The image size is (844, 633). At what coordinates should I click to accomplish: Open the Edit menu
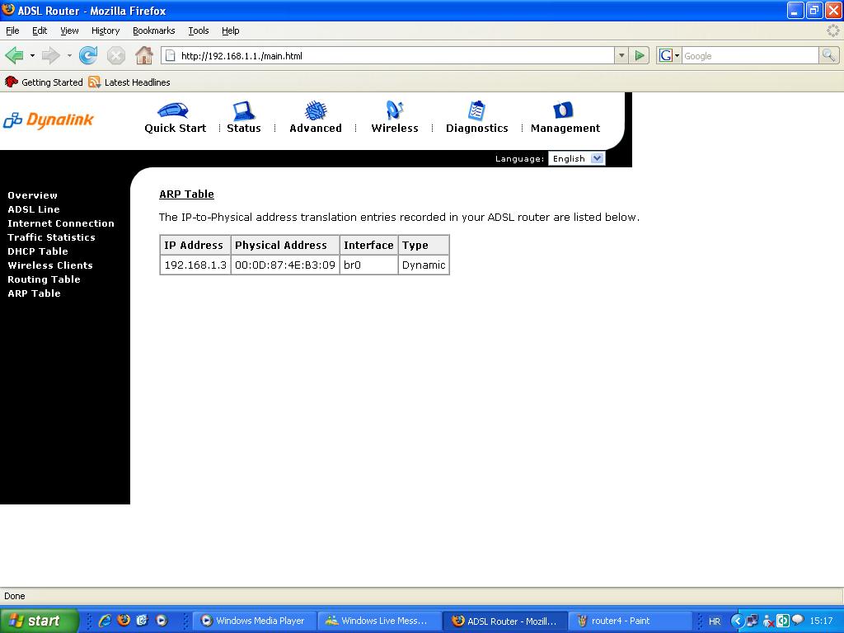[x=40, y=30]
